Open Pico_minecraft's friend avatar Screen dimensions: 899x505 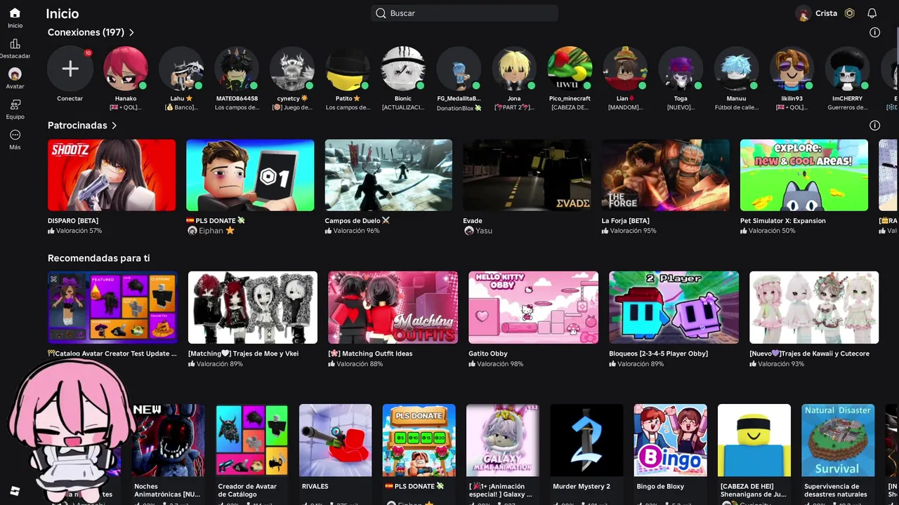click(570, 69)
